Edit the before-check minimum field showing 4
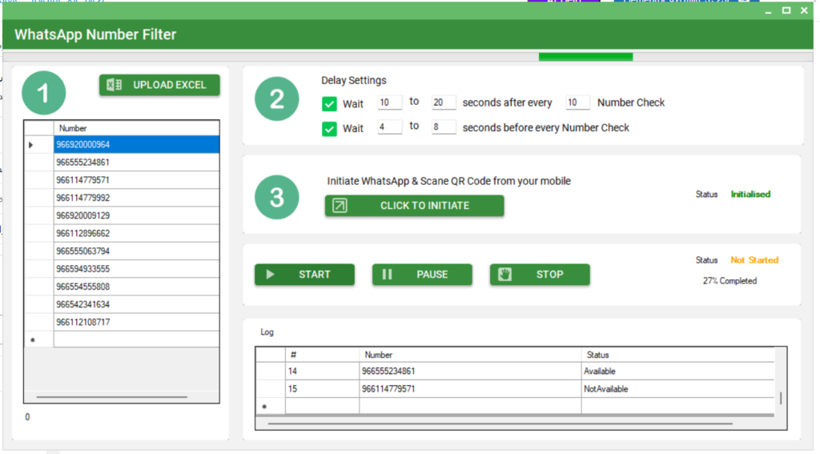 [x=390, y=127]
